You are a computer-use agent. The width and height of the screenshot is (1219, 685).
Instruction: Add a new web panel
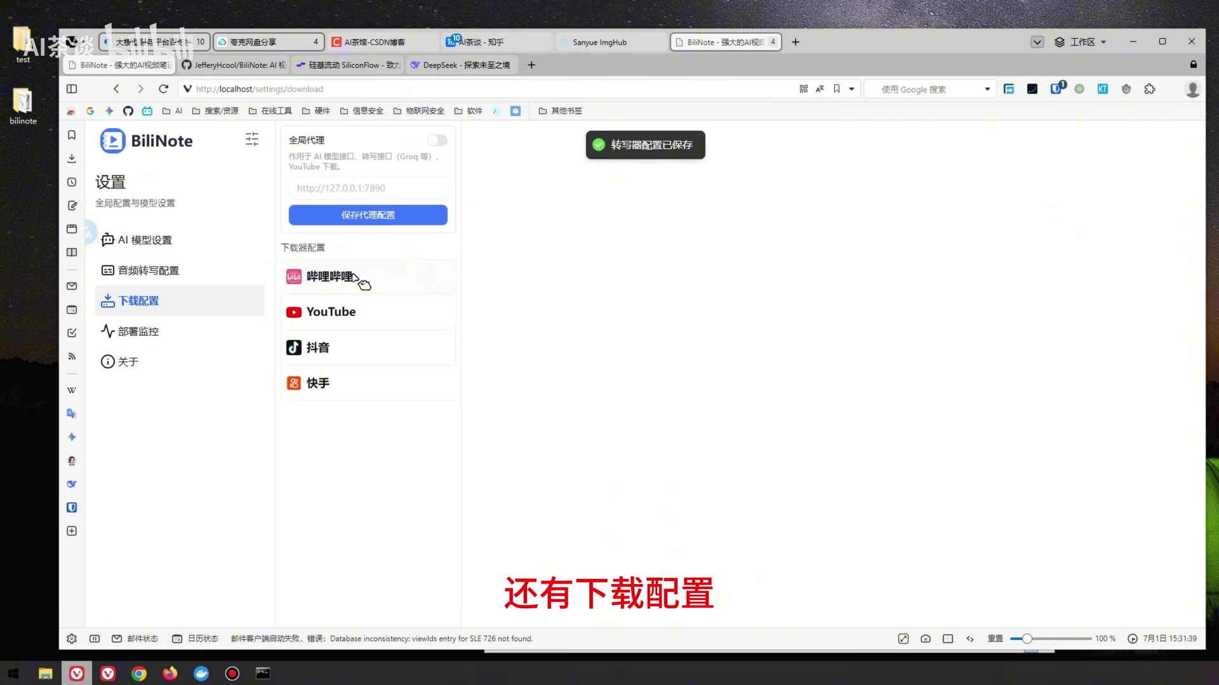(72, 531)
